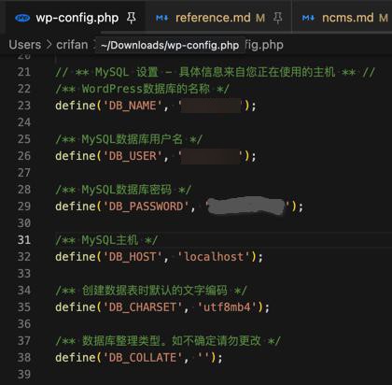
Task: Click the define keyword on line 23
Action: point(76,106)
